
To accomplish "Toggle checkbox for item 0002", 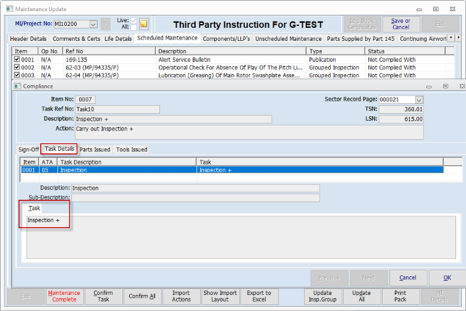I will point(17,67).
